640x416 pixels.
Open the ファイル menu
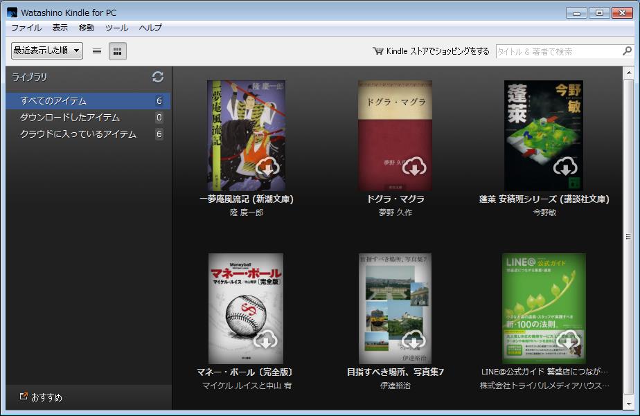(26, 28)
